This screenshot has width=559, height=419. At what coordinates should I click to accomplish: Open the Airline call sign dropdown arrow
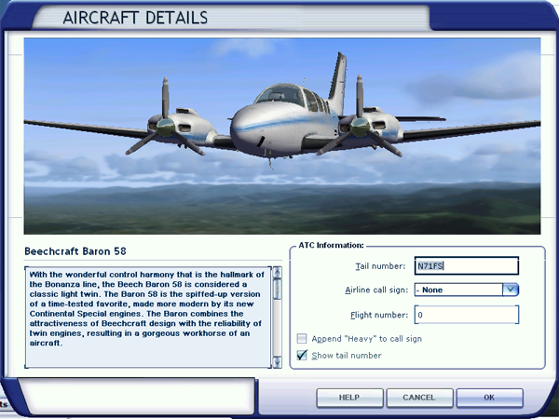point(511,290)
